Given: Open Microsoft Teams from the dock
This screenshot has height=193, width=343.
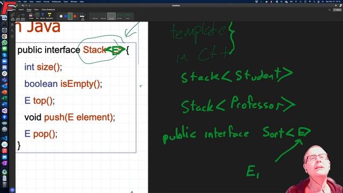Looking at the screenshot, I should tap(5, 80).
